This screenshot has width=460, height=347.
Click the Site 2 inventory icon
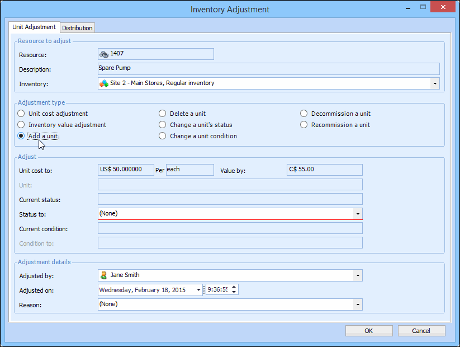103,83
